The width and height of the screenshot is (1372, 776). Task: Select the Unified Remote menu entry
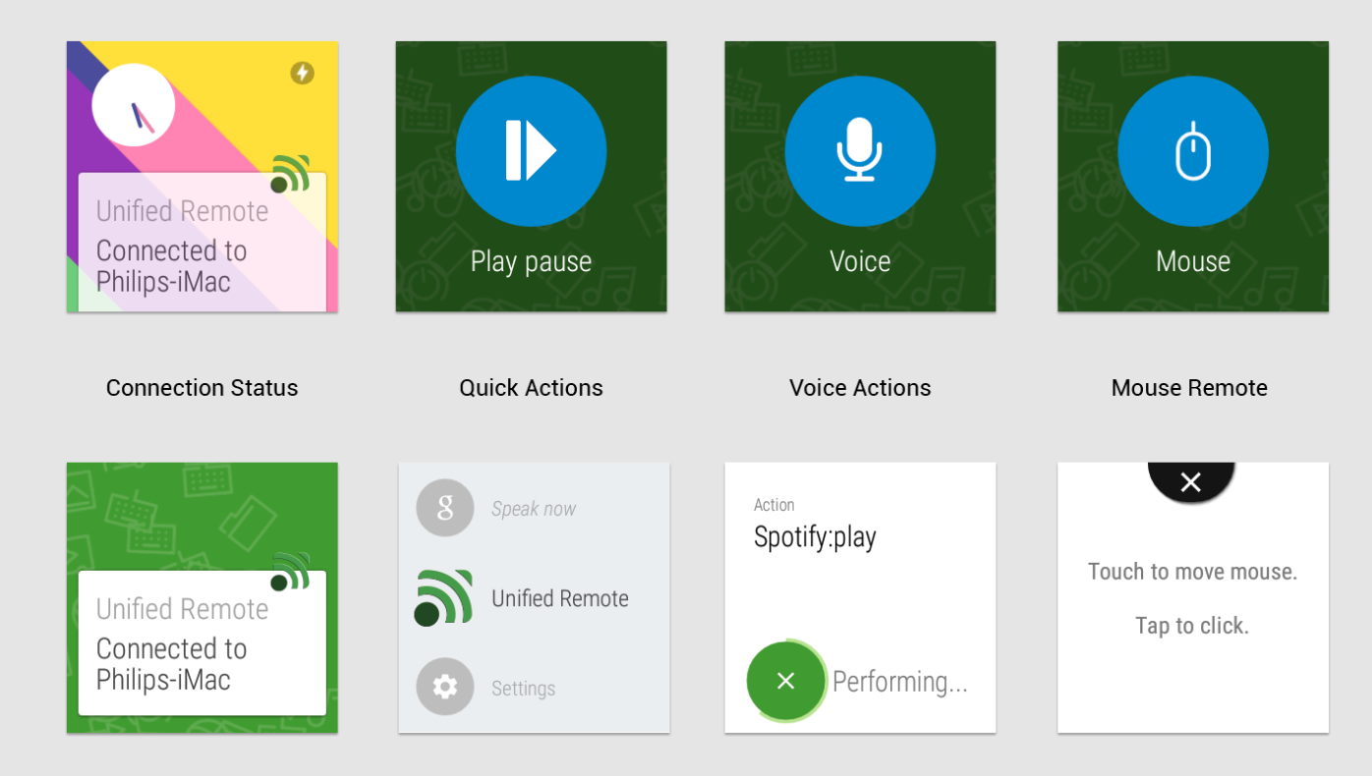pos(559,598)
